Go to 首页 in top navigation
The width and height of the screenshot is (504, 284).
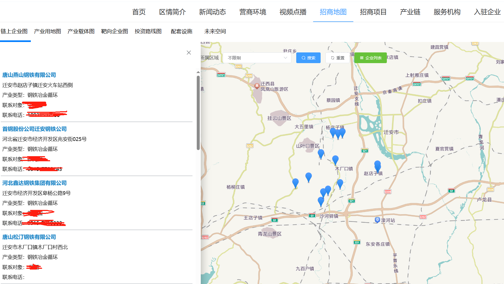point(139,12)
